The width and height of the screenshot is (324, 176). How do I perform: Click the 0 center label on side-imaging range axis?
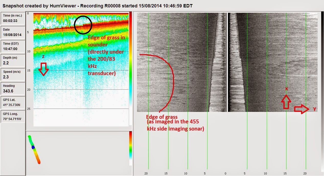(225, 174)
